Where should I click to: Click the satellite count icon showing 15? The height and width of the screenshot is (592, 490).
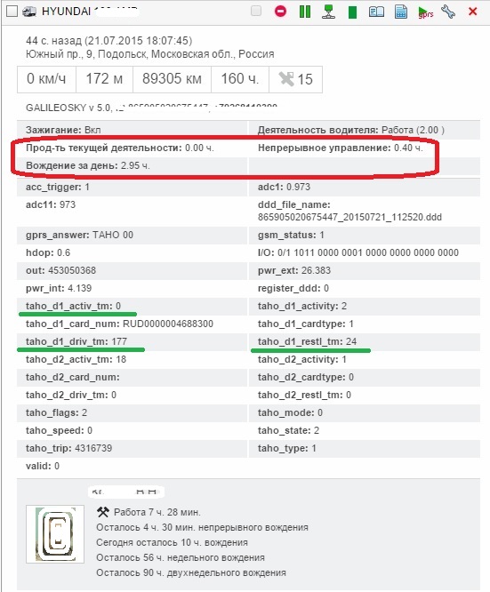point(295,79)
